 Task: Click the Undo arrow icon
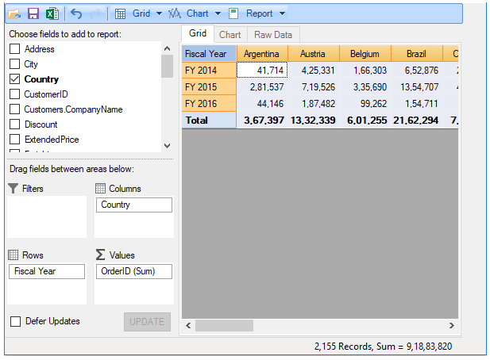point(76,13)
